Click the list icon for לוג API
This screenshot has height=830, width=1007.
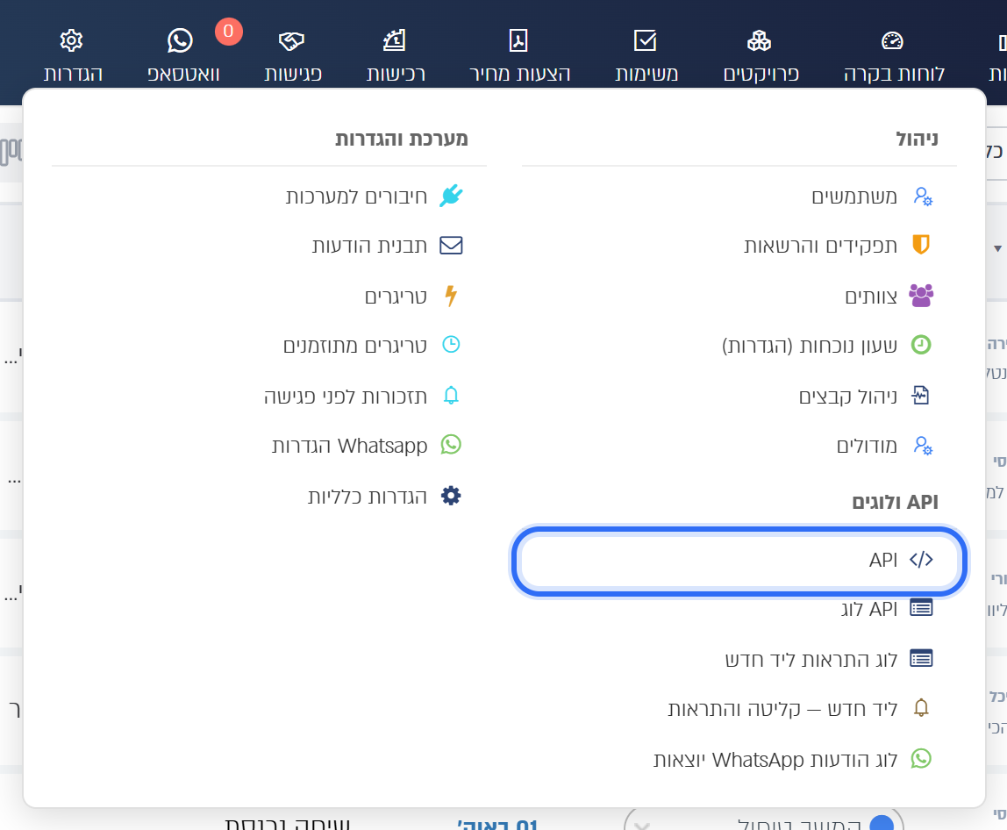click(x=921, y=608)
